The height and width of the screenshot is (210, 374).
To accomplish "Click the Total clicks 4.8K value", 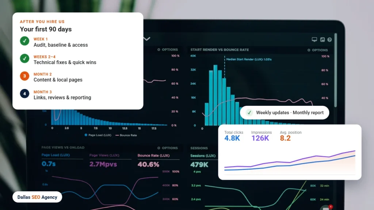I will [232, 138].
